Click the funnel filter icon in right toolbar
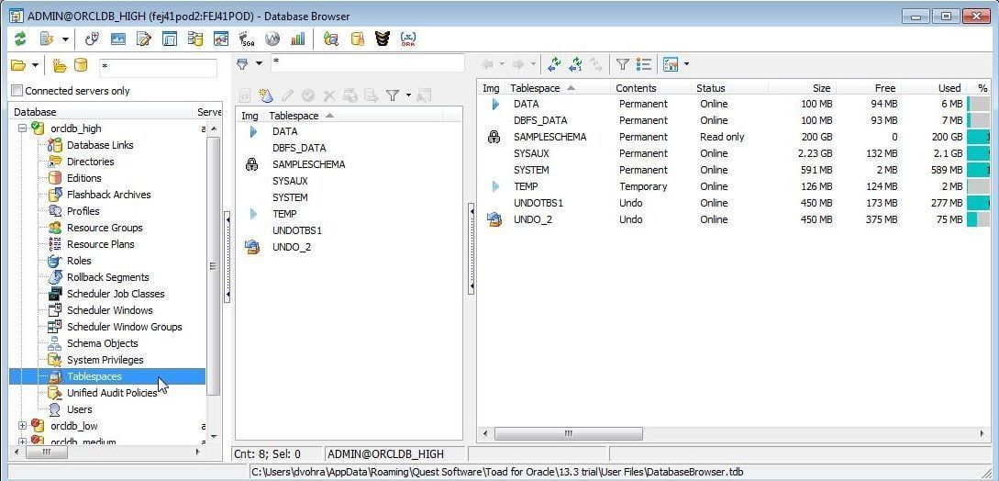This screenshot has width=999, height=481. [623, 63]
